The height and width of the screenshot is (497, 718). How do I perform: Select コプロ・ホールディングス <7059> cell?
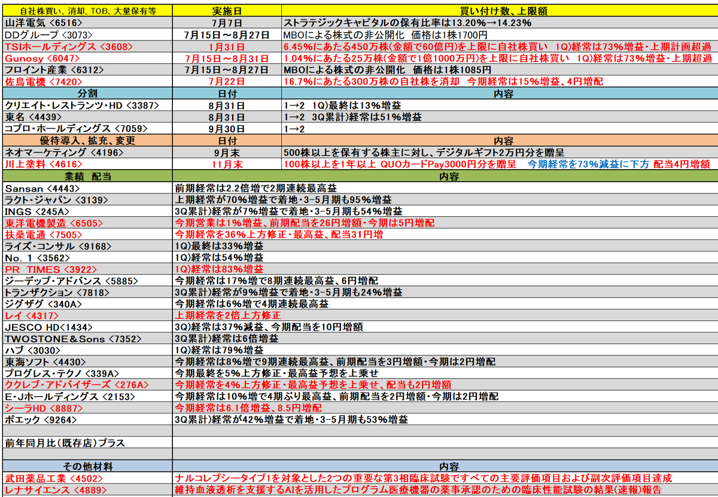88,128
